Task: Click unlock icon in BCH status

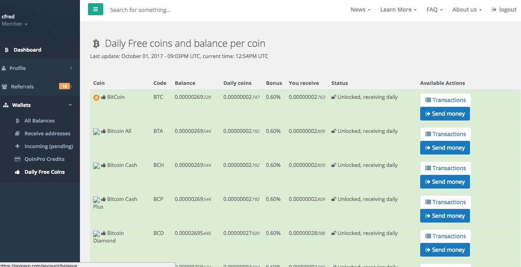Action: point(334,165)
